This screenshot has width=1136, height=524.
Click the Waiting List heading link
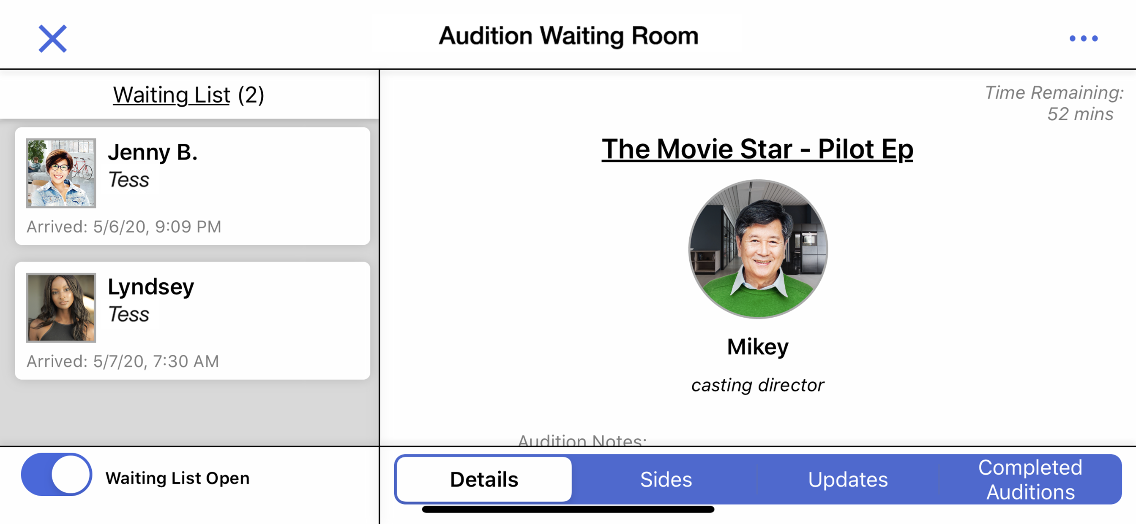pos(172,95)
